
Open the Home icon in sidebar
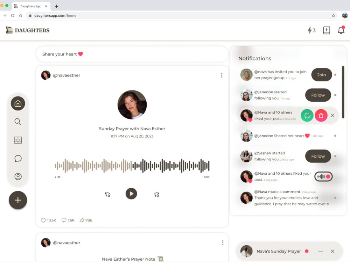18,103
